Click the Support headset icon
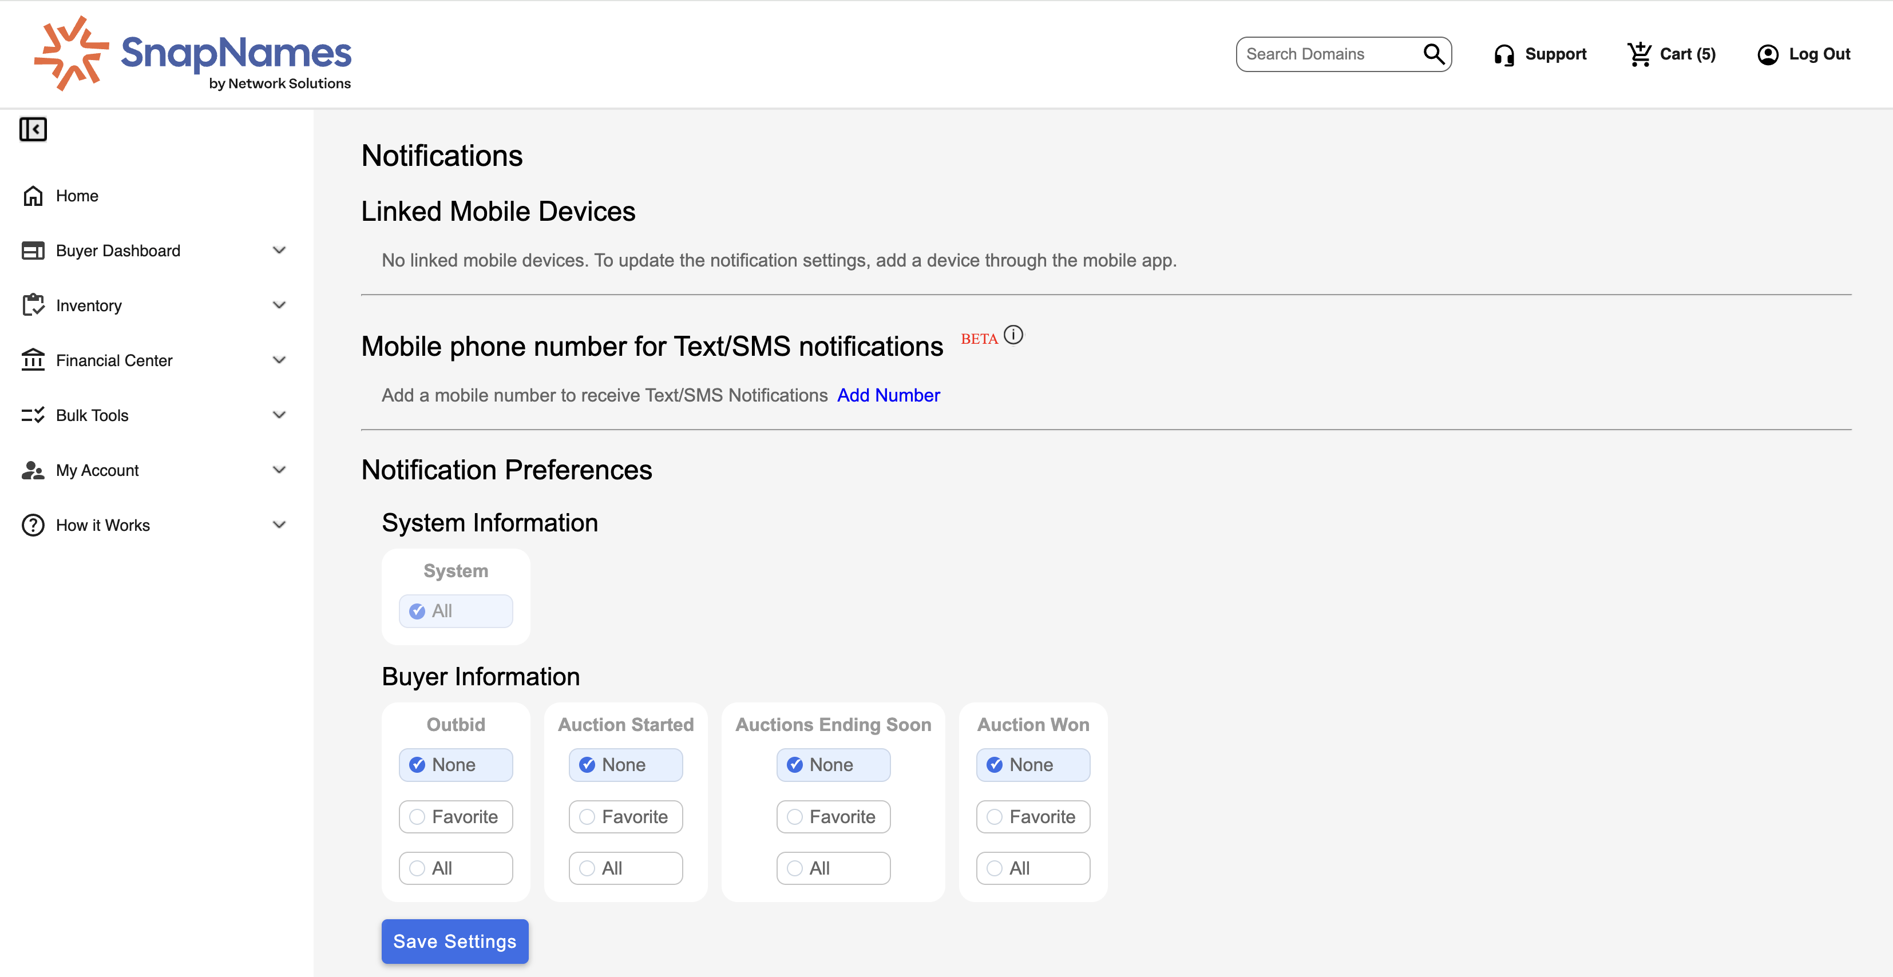Viewport: 1893px width, 977px height. (x=1503, y=54)
